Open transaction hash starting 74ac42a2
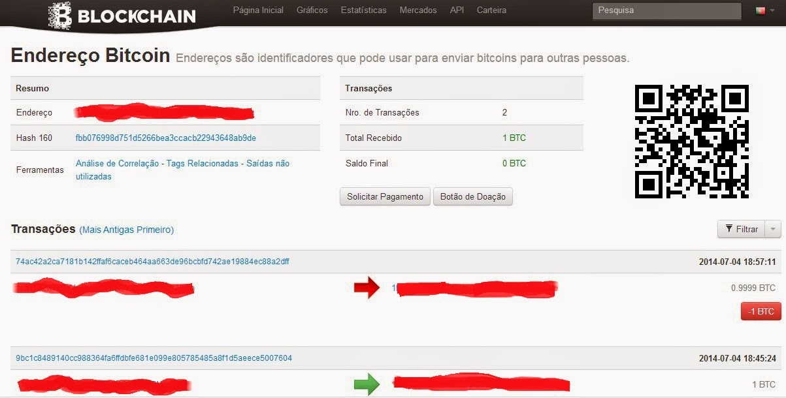786x398 pixels. point(152,262)
